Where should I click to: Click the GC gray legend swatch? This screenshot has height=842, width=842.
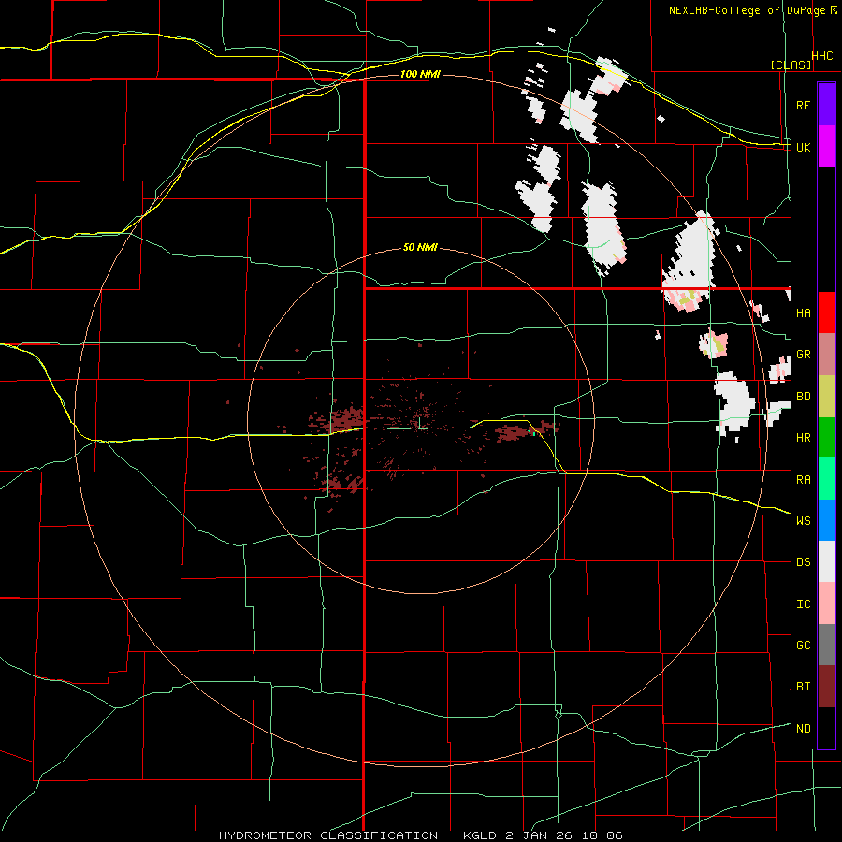click(826, 645)
